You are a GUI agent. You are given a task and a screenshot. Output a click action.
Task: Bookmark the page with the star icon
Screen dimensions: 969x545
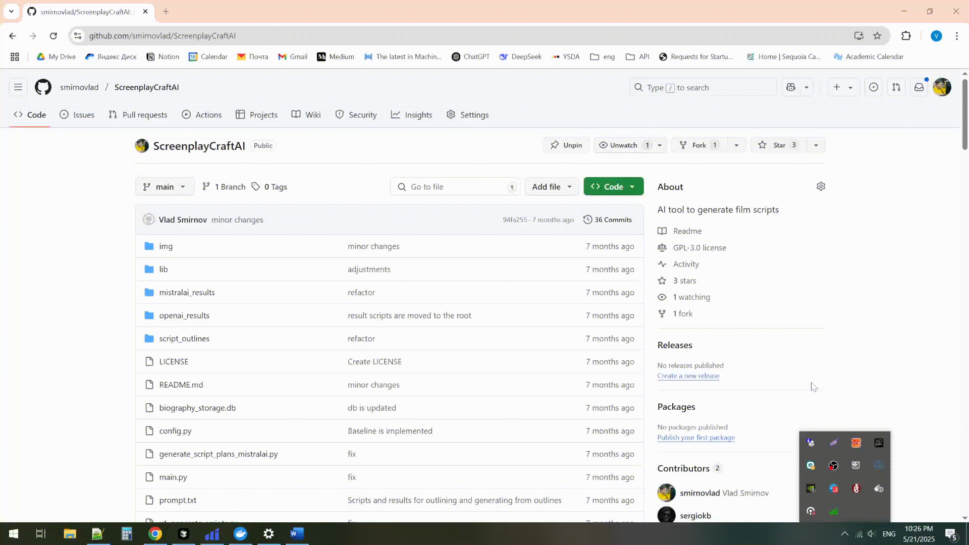click(877, 36)
